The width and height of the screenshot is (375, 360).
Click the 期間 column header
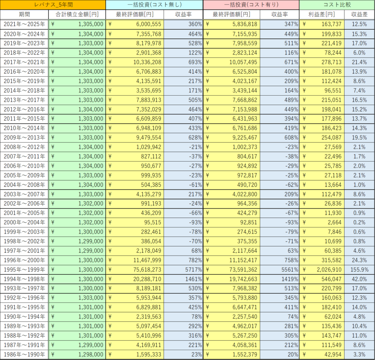click(24, 14)
